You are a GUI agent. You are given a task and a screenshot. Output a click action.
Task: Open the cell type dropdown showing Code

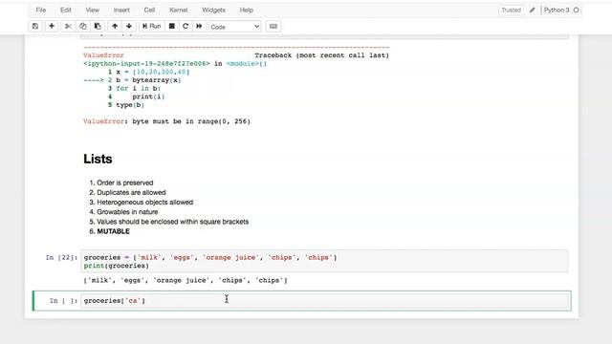click(x=235, y=27)
